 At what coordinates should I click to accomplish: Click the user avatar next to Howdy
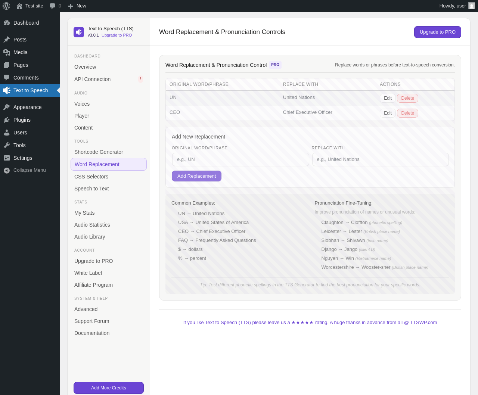472,6
